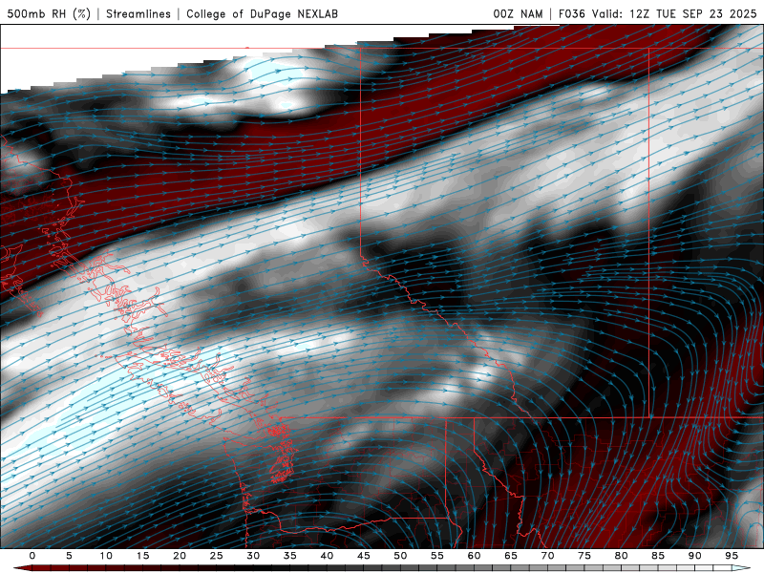
Task: Click the '10' value on color scale
Action: tap(106, 556)
